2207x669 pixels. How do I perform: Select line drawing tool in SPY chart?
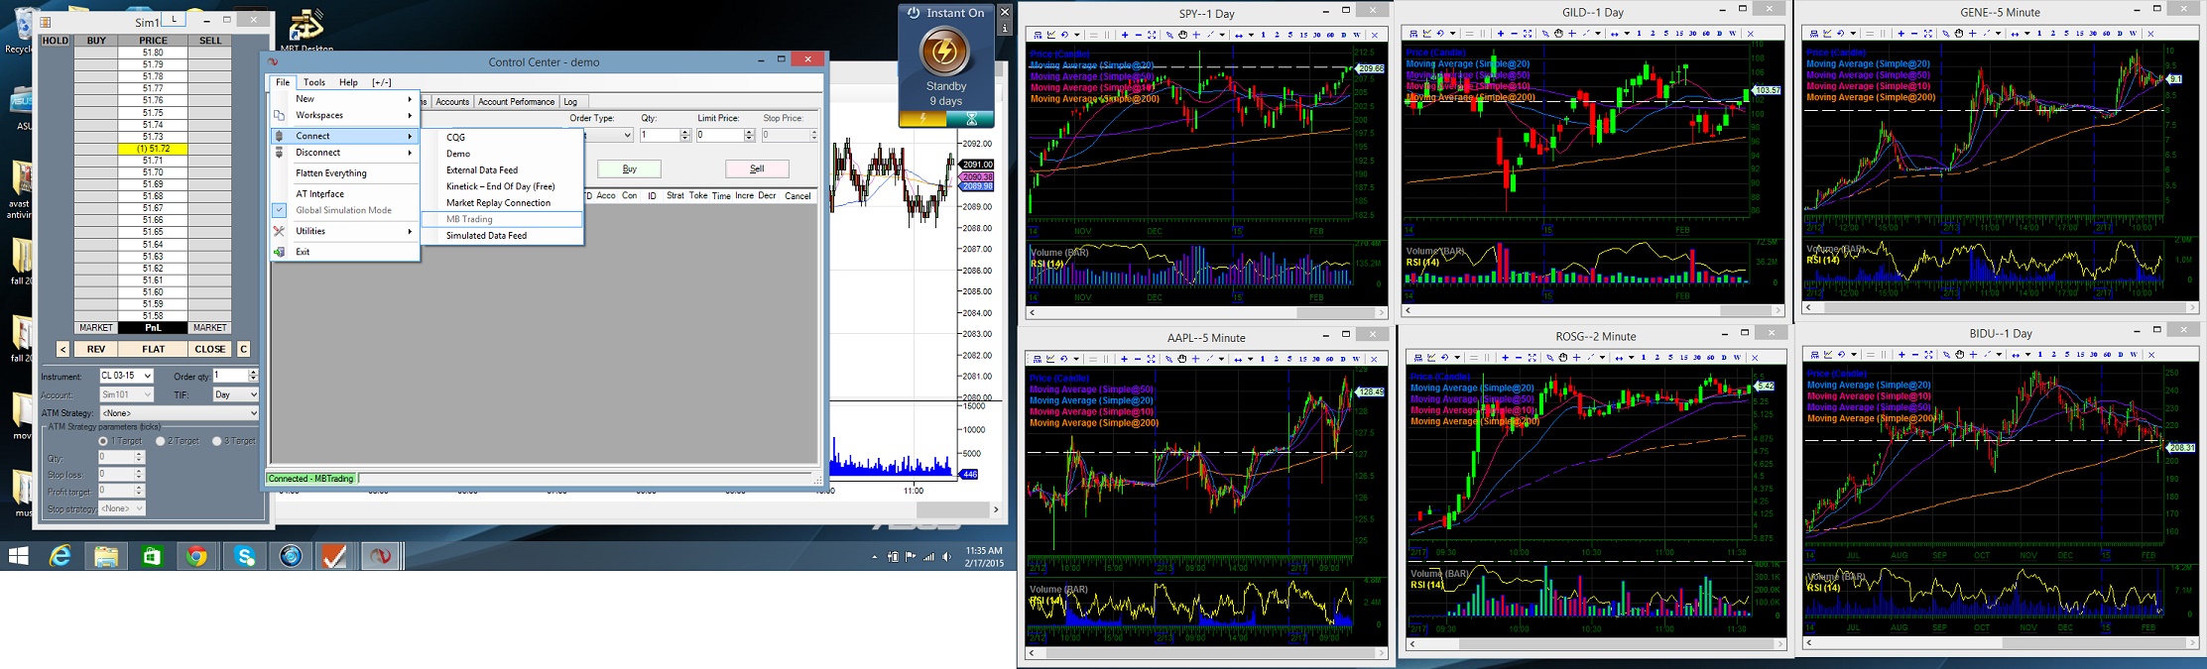point(1210,35)
